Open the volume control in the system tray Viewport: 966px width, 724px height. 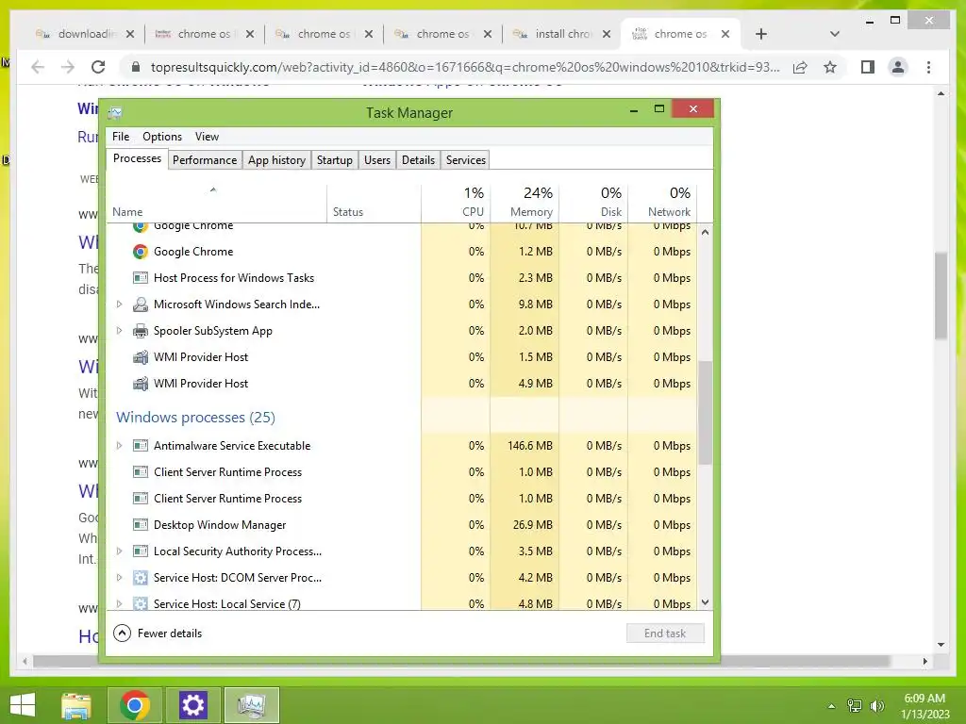point(877,706)
